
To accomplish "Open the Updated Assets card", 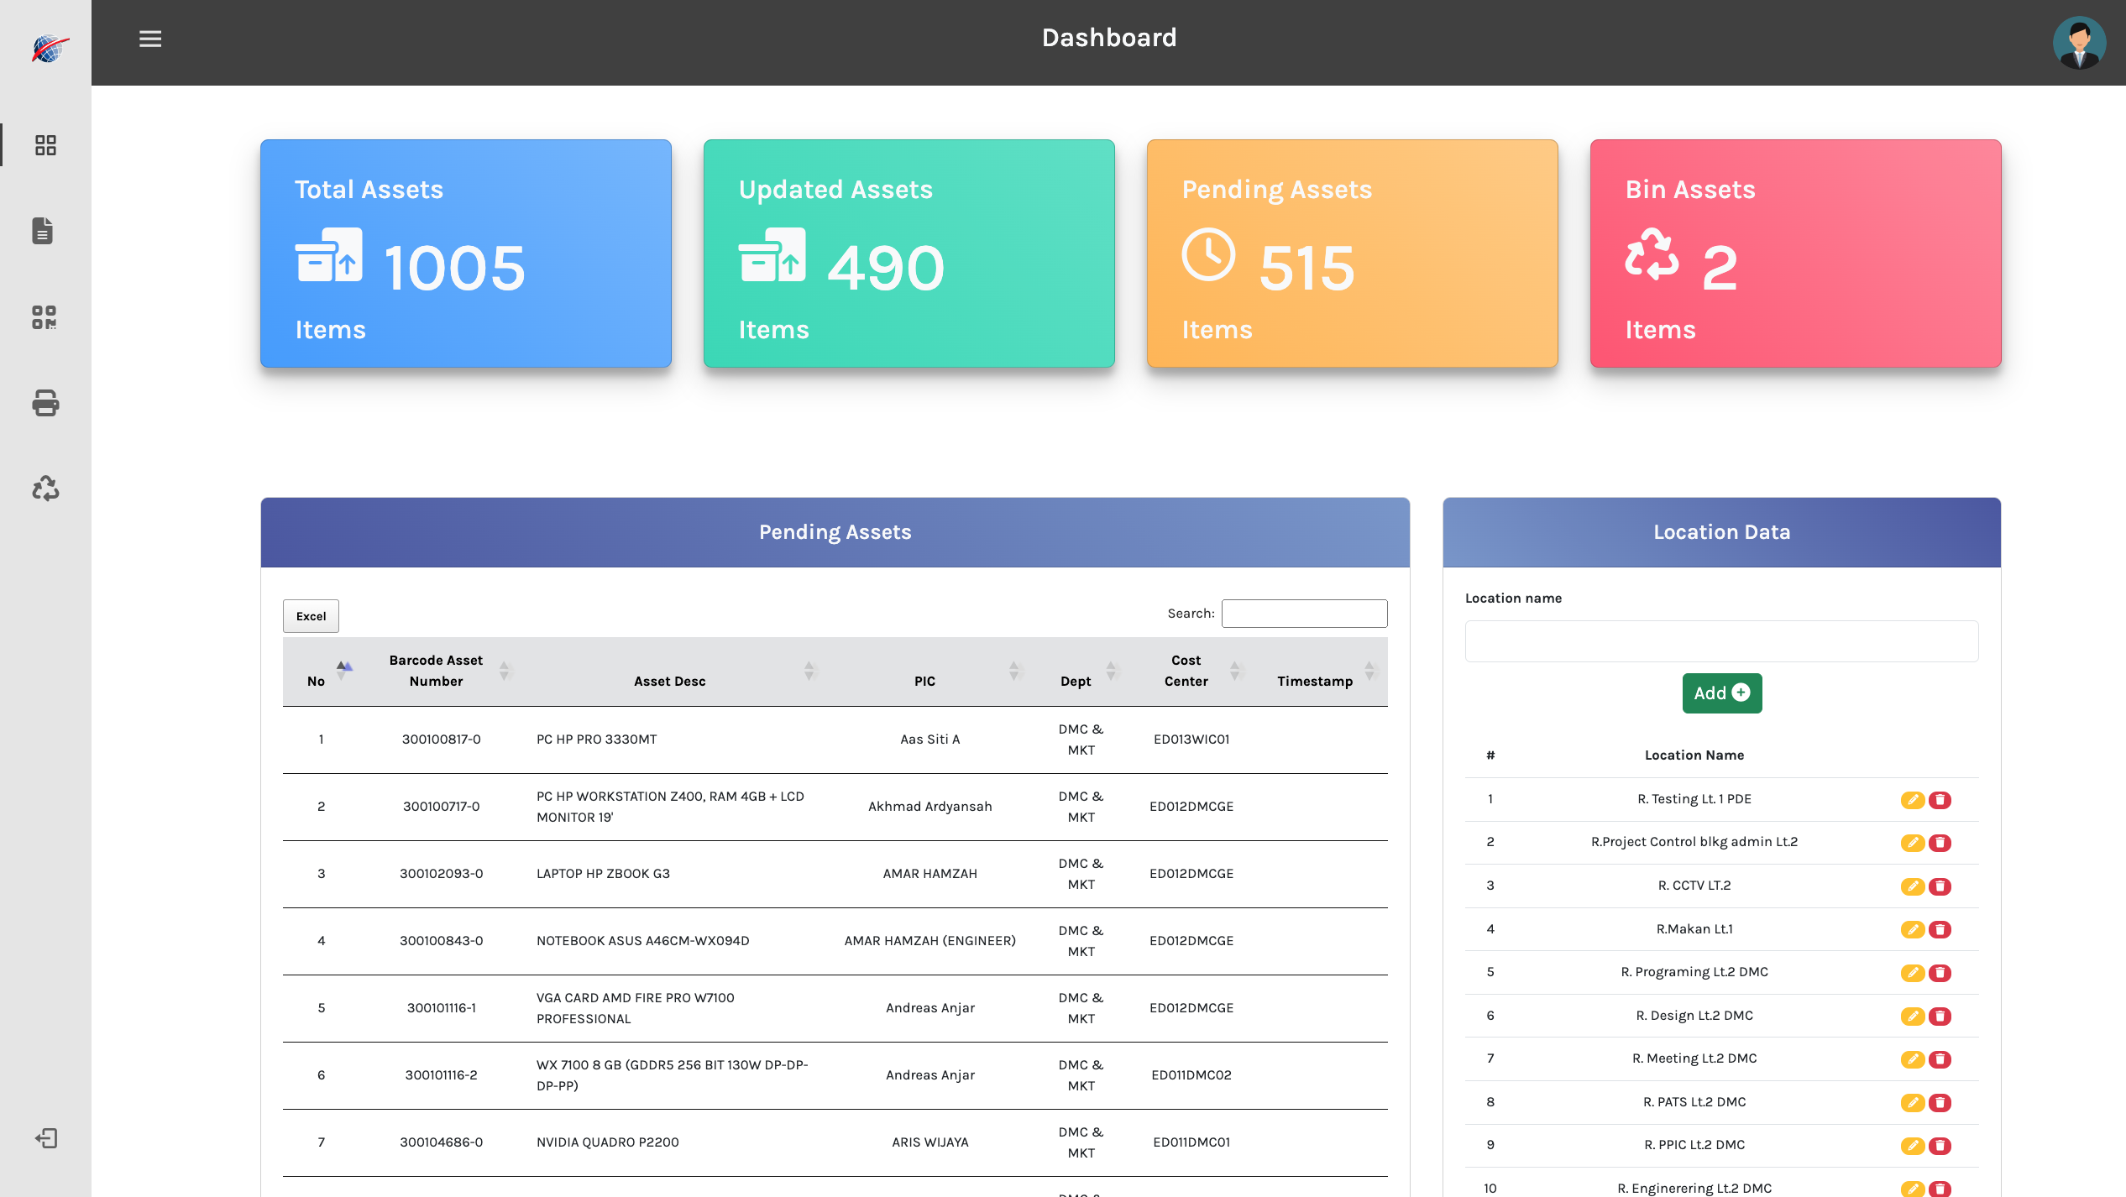I will [909, 254].
